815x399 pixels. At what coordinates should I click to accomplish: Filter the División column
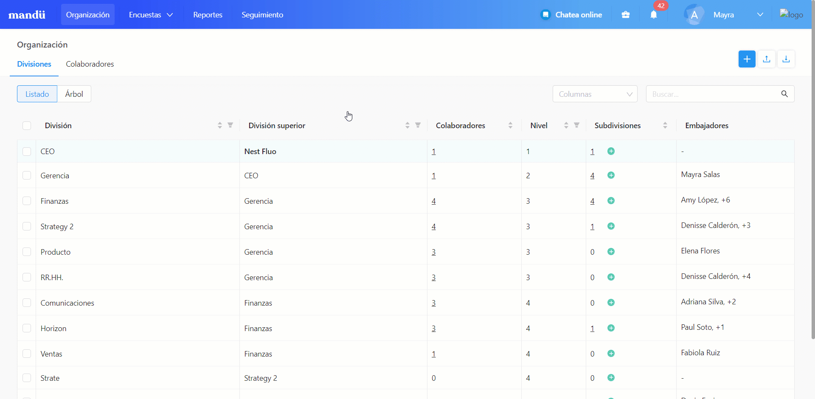pos(230,125)
